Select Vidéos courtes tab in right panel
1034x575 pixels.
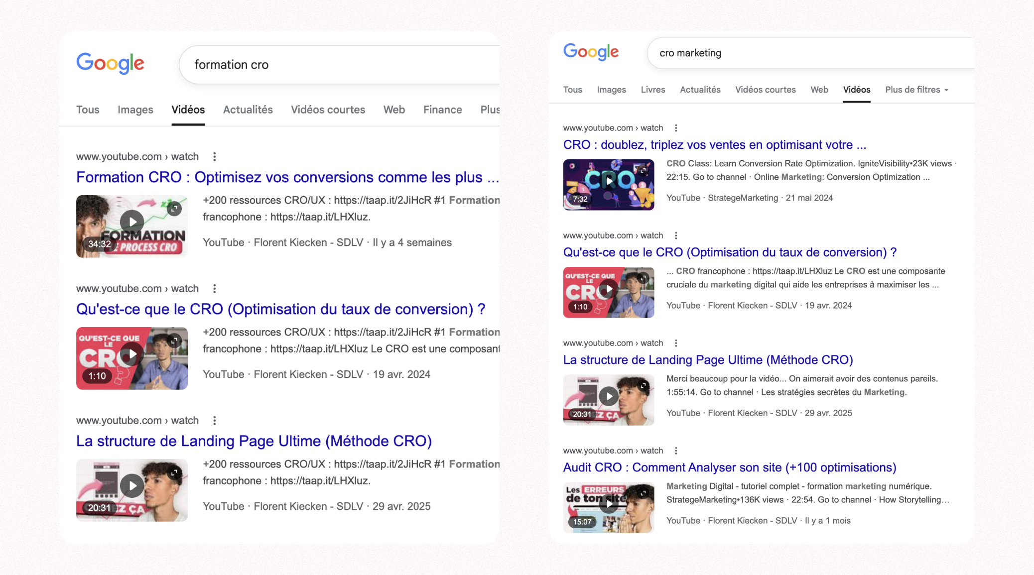(x=765, y=90)
